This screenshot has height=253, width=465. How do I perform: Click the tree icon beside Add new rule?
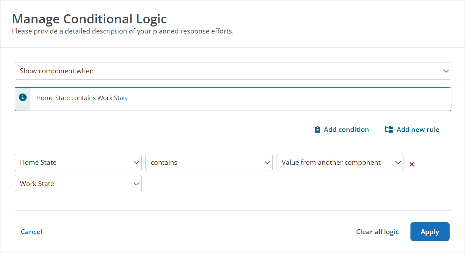[389, 129]
